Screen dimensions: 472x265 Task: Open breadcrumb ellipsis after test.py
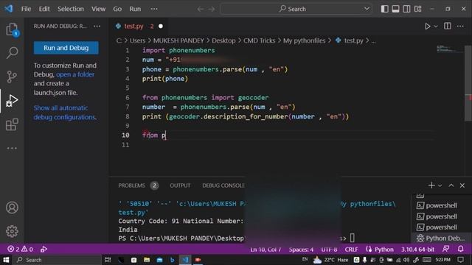click(x=373, y=40)
